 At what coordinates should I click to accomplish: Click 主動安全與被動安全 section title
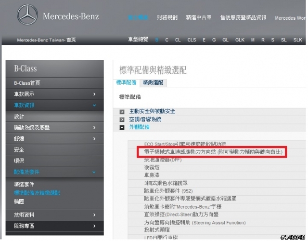click(152, 111)
